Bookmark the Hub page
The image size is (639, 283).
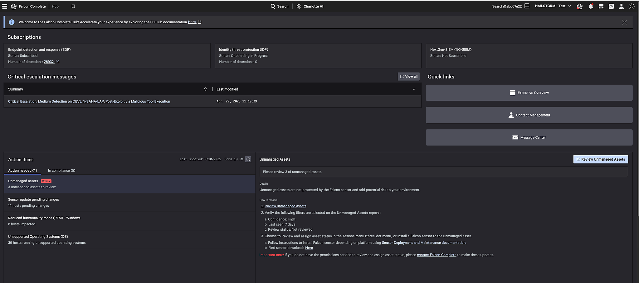point(73,6)
